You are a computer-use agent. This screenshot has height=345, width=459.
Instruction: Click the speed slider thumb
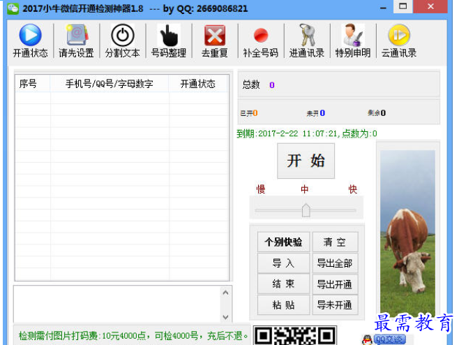pos(306,210)
